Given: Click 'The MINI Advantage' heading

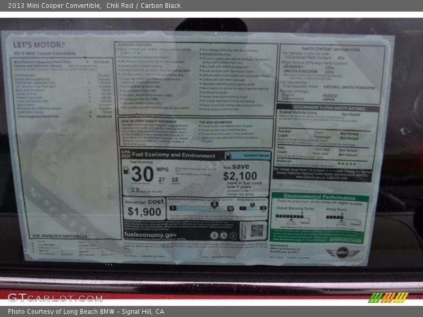Looking at the screenshot, I should click(x=215, y=122).
